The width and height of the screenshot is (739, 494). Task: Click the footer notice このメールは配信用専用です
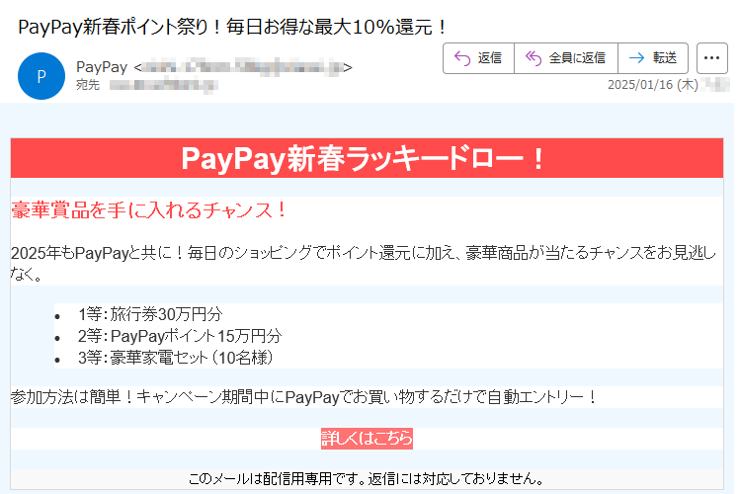coord(367,479)
